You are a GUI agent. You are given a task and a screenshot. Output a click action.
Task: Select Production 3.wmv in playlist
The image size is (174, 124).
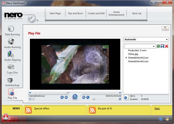(x=137, y=50)
